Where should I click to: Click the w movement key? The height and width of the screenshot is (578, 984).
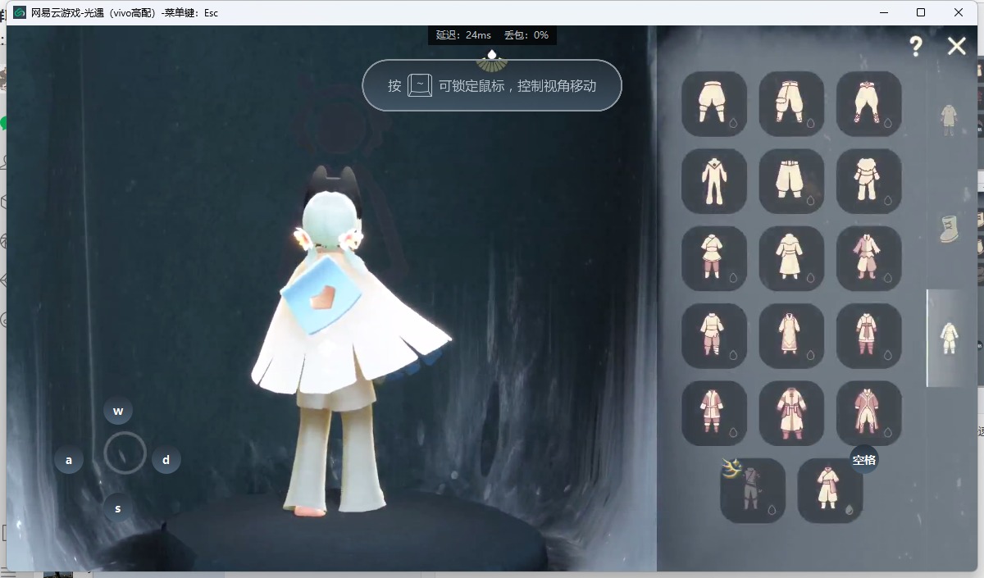pos(118,411)
